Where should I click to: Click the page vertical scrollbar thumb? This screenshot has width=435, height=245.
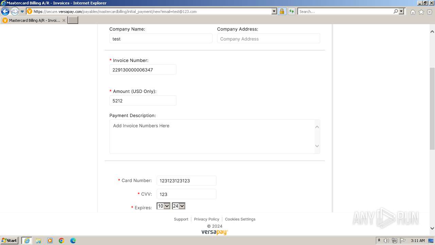click(x=432, y=109)
